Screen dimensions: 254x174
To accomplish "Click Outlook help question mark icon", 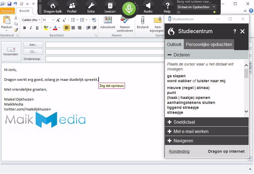I will tap(251, 11).
